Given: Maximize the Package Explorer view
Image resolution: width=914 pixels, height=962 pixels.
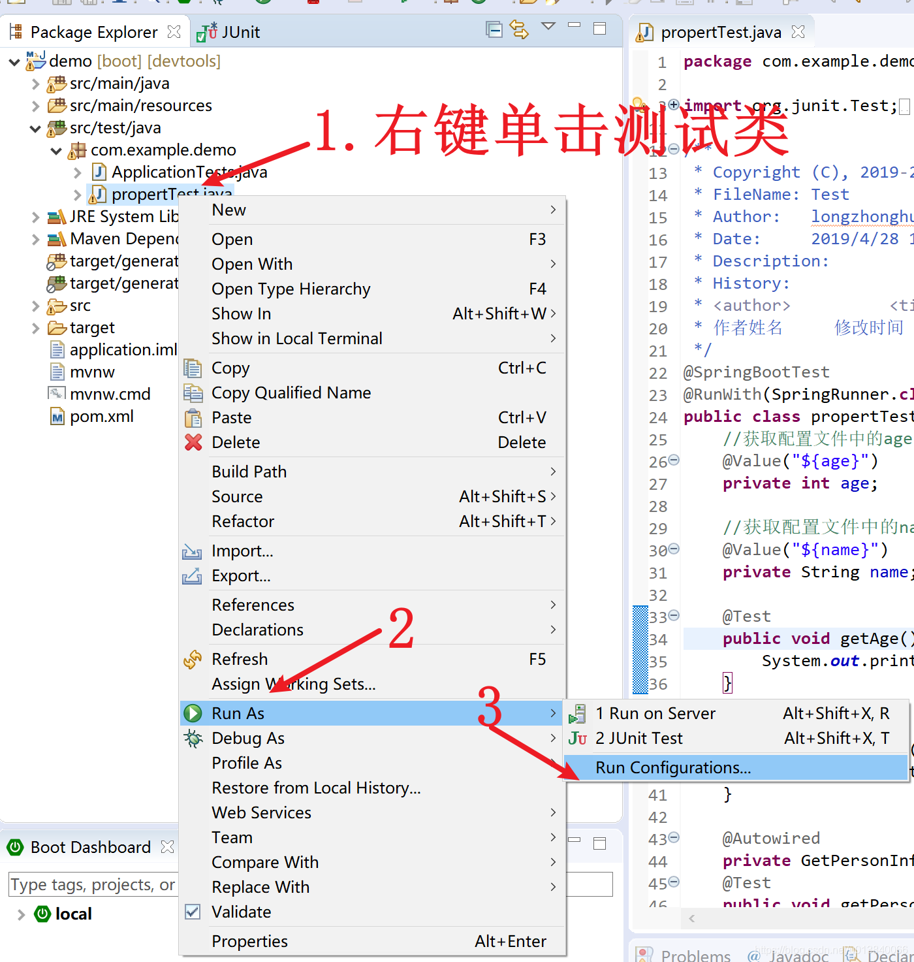Looking at the screenshot, I should tap(599, 28).
